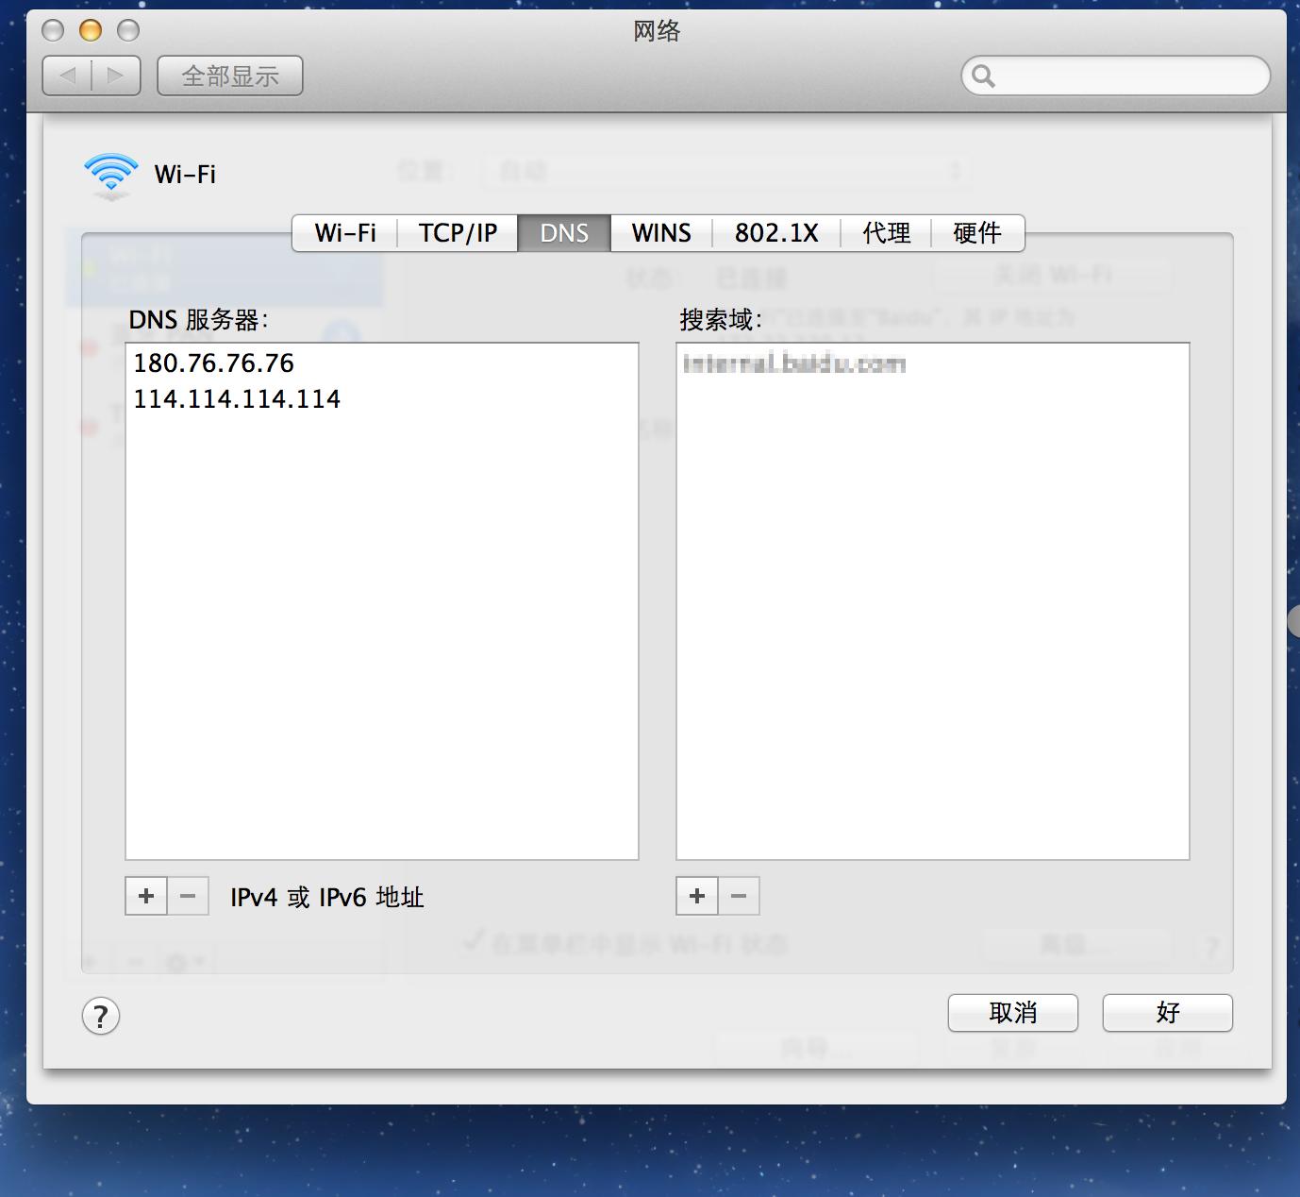Click the remove DNS server minus button

click(188, 896)
